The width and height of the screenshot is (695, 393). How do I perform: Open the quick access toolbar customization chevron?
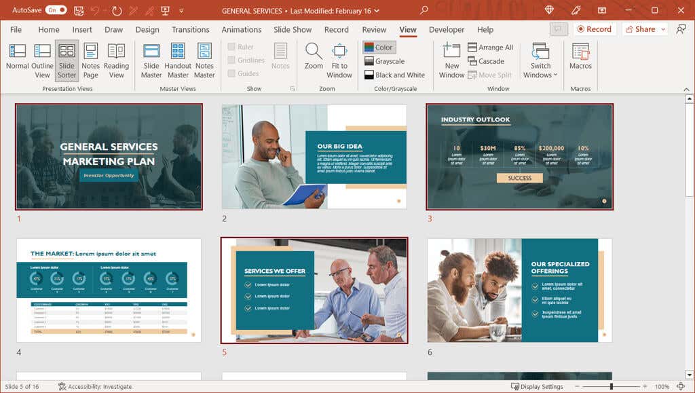181,10
